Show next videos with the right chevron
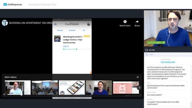 pyautogui.click(x=139, y=88)
